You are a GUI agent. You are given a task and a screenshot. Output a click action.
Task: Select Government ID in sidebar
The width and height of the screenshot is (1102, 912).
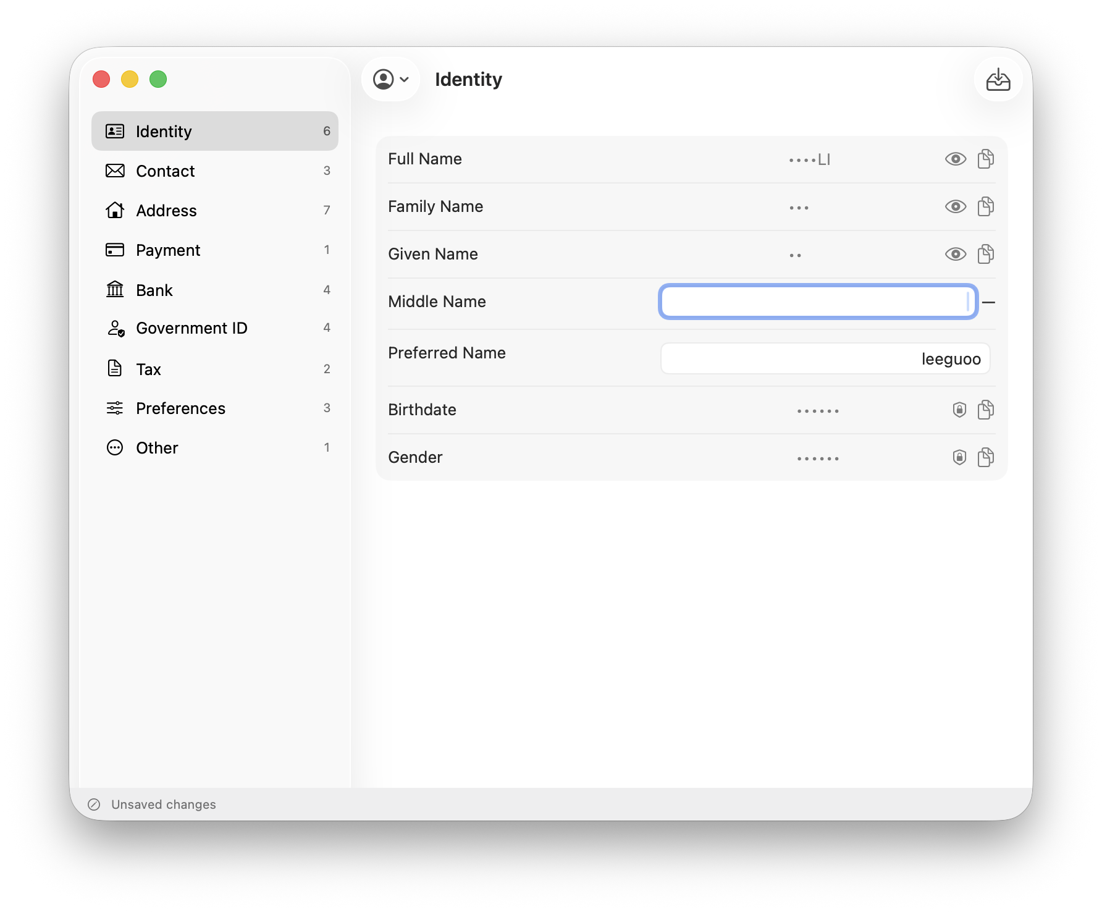[215, 328]
